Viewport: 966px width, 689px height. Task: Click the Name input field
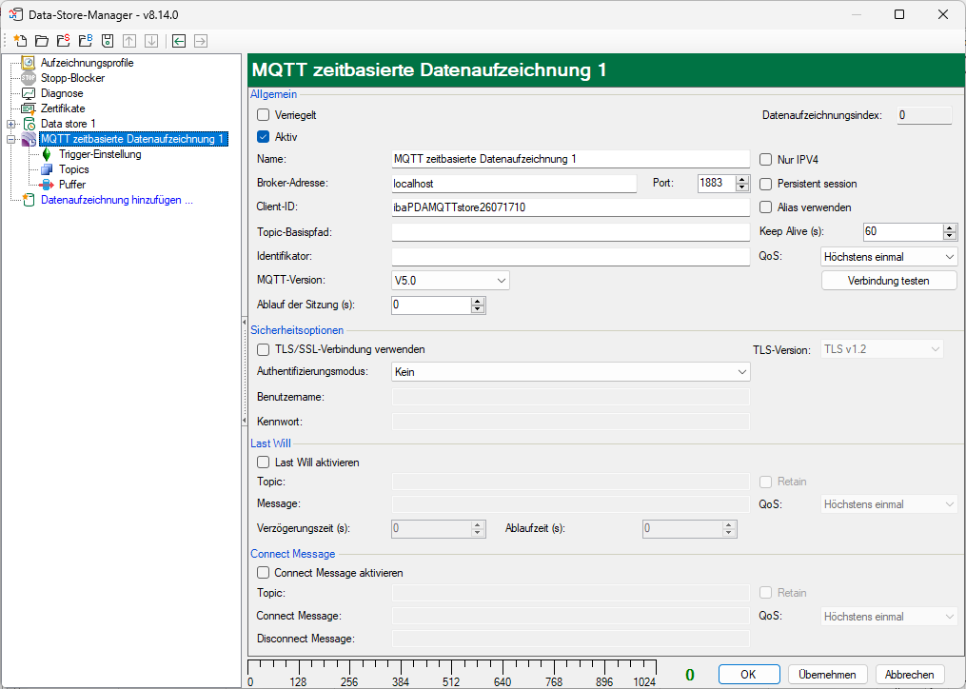(x=570, y=159)
